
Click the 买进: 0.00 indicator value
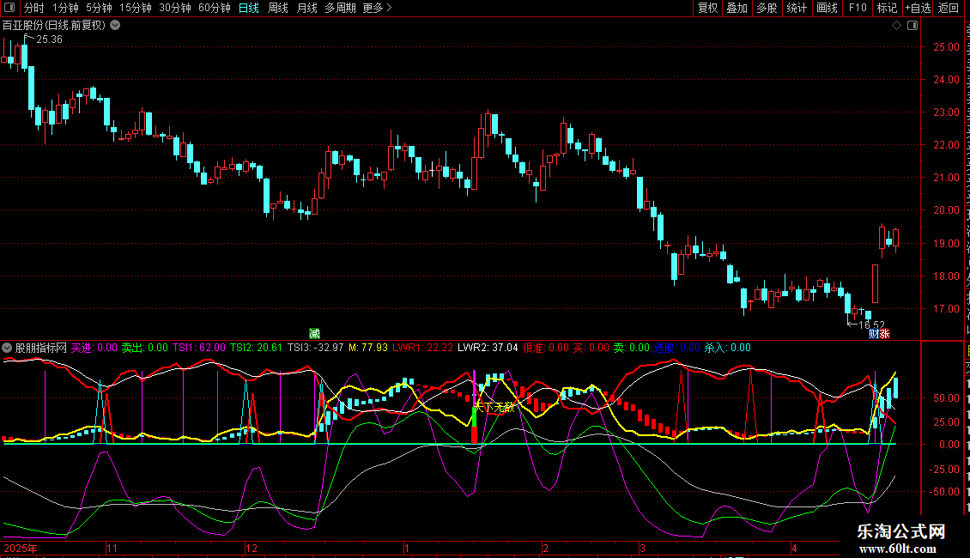(94, 348)
